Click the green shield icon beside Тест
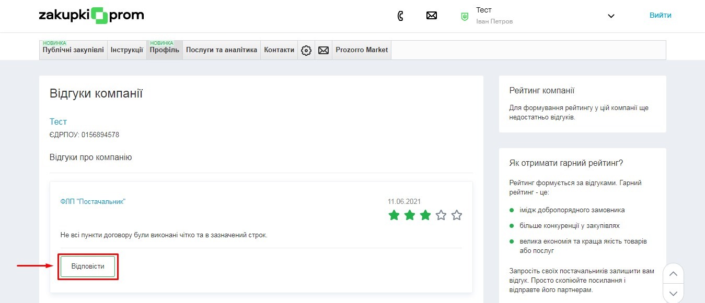705x303 pixels. (464, 16)
